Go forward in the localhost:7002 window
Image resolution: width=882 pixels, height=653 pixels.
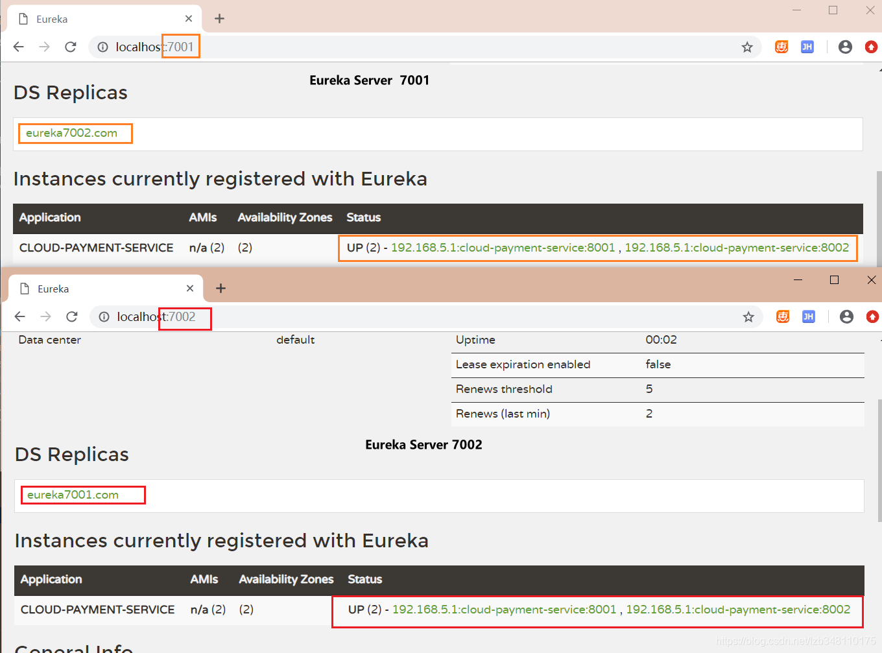click(x=45, y=316)
